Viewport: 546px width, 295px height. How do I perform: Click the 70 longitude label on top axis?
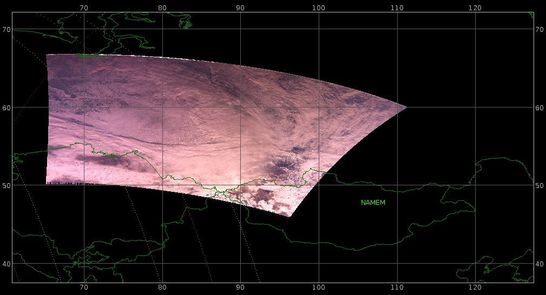point(83,8)
